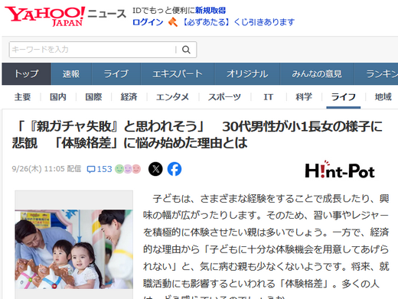Select the エキスパート tab
The height and width of the screenshot is (299, 398).
point(178,74)
